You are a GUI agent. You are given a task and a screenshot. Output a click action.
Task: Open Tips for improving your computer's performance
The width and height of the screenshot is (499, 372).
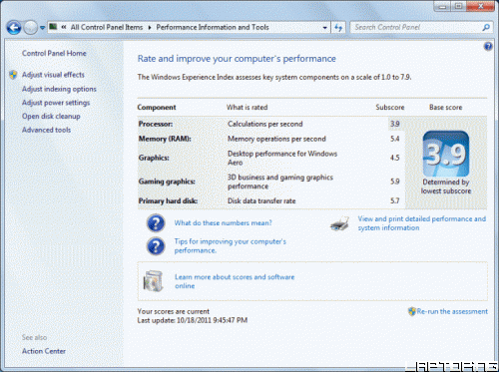pyautogui.click(x=231, y=246)
